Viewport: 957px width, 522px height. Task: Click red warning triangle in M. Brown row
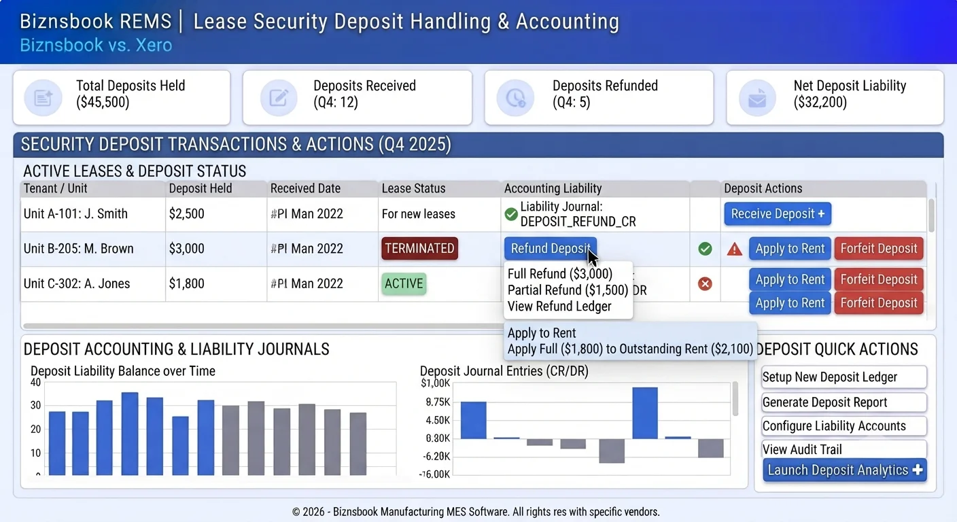(735, 249)
